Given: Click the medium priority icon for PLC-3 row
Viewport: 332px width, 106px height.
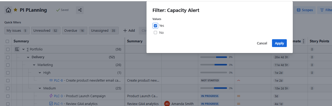Looking at the screenshot, I should coord(238,96).
